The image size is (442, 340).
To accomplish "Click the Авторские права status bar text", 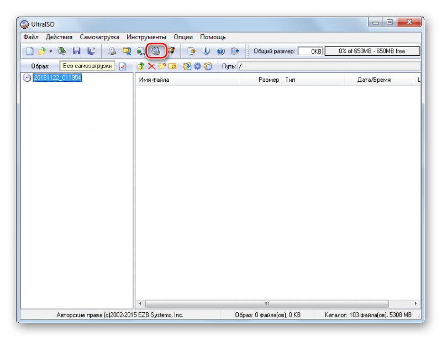I will click(x=120, y=315).
